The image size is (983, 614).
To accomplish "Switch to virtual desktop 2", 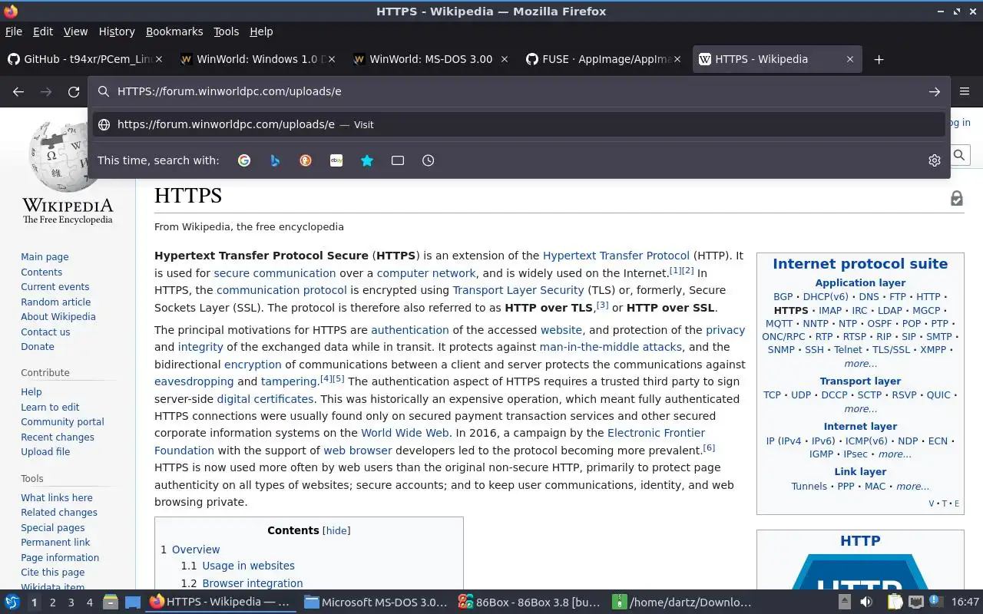I will (52, 602).
